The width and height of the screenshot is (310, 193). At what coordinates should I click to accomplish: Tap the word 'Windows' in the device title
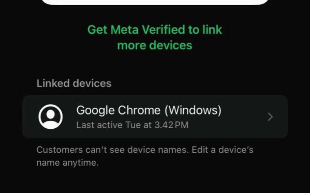coord(193,110)
